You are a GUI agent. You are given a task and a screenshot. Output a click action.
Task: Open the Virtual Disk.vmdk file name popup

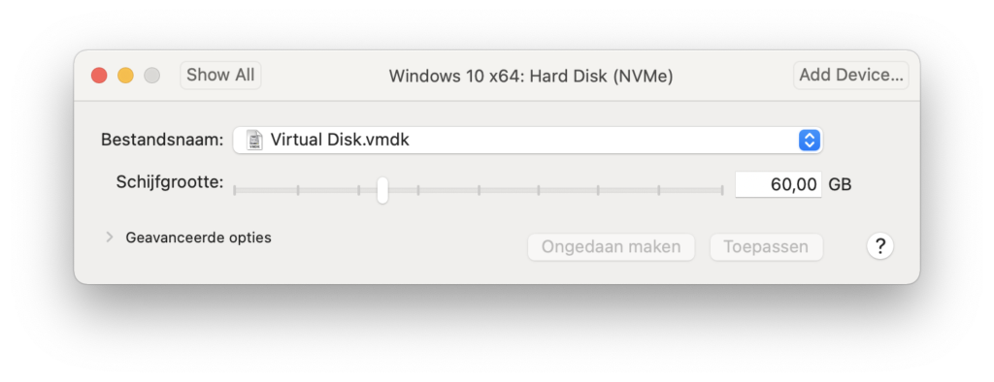point(527,140)
